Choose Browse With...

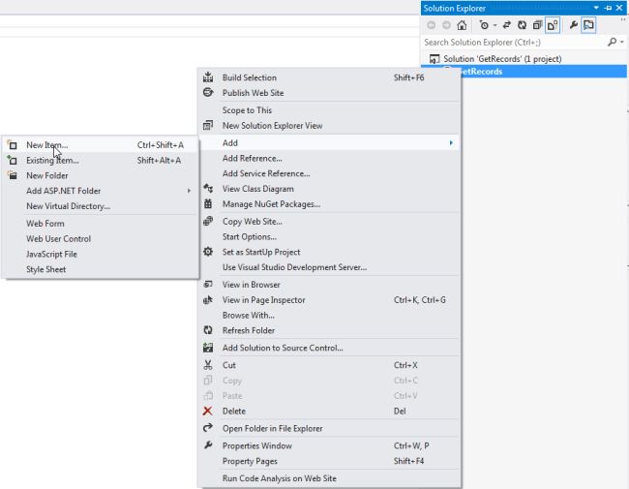pyautogui.click(x=329, y=315)
